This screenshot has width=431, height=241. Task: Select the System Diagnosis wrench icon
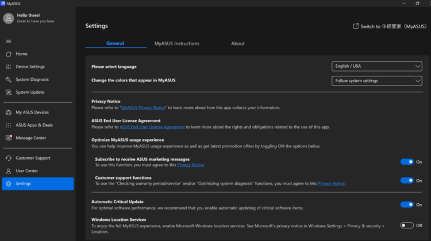[9, 80]
